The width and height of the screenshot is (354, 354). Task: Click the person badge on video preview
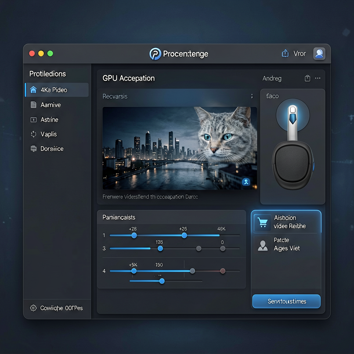(246, 182)
